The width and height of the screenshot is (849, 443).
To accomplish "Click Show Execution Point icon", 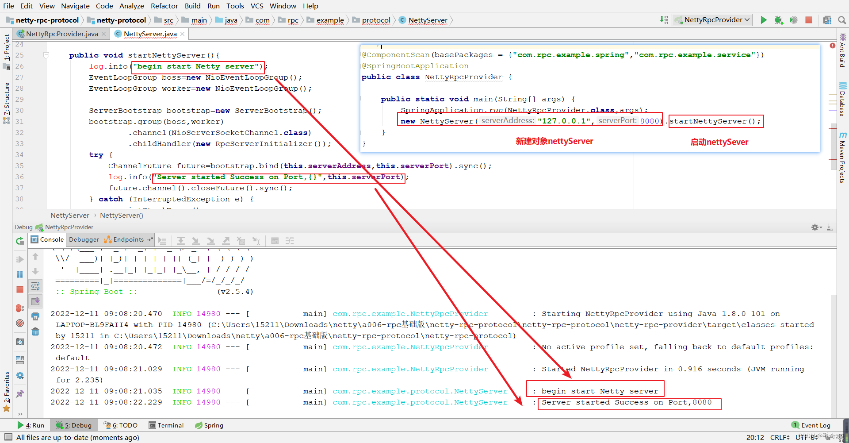I will pyautogui.click(x=163, y=241).
